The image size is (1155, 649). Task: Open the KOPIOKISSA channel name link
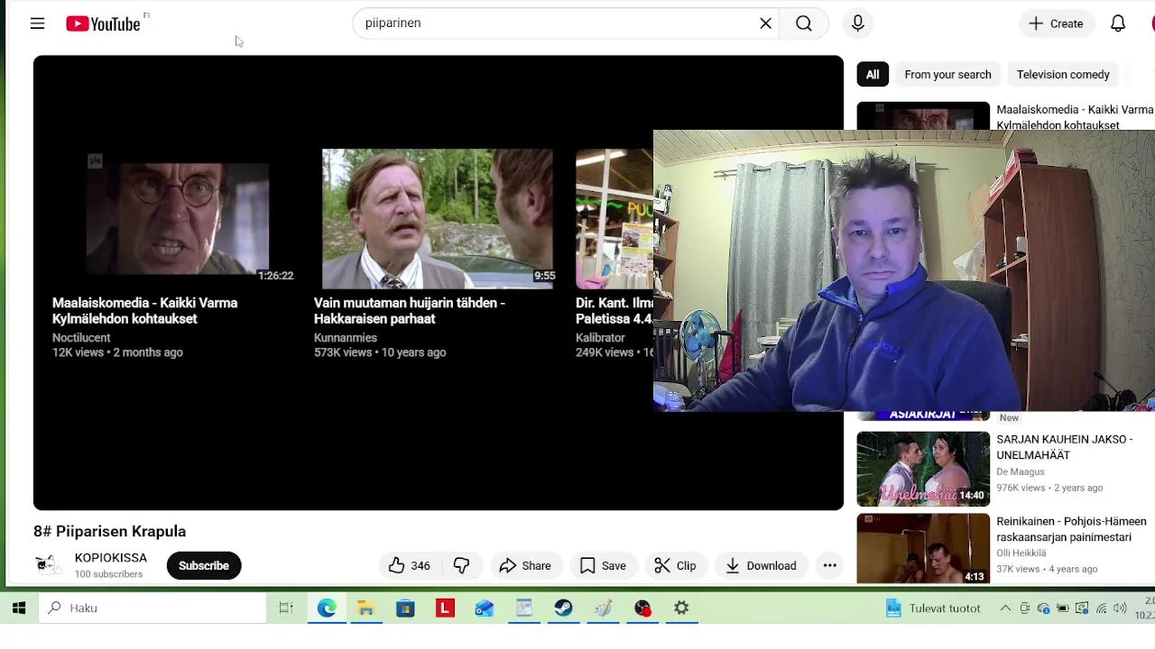(x=111, y=558)
